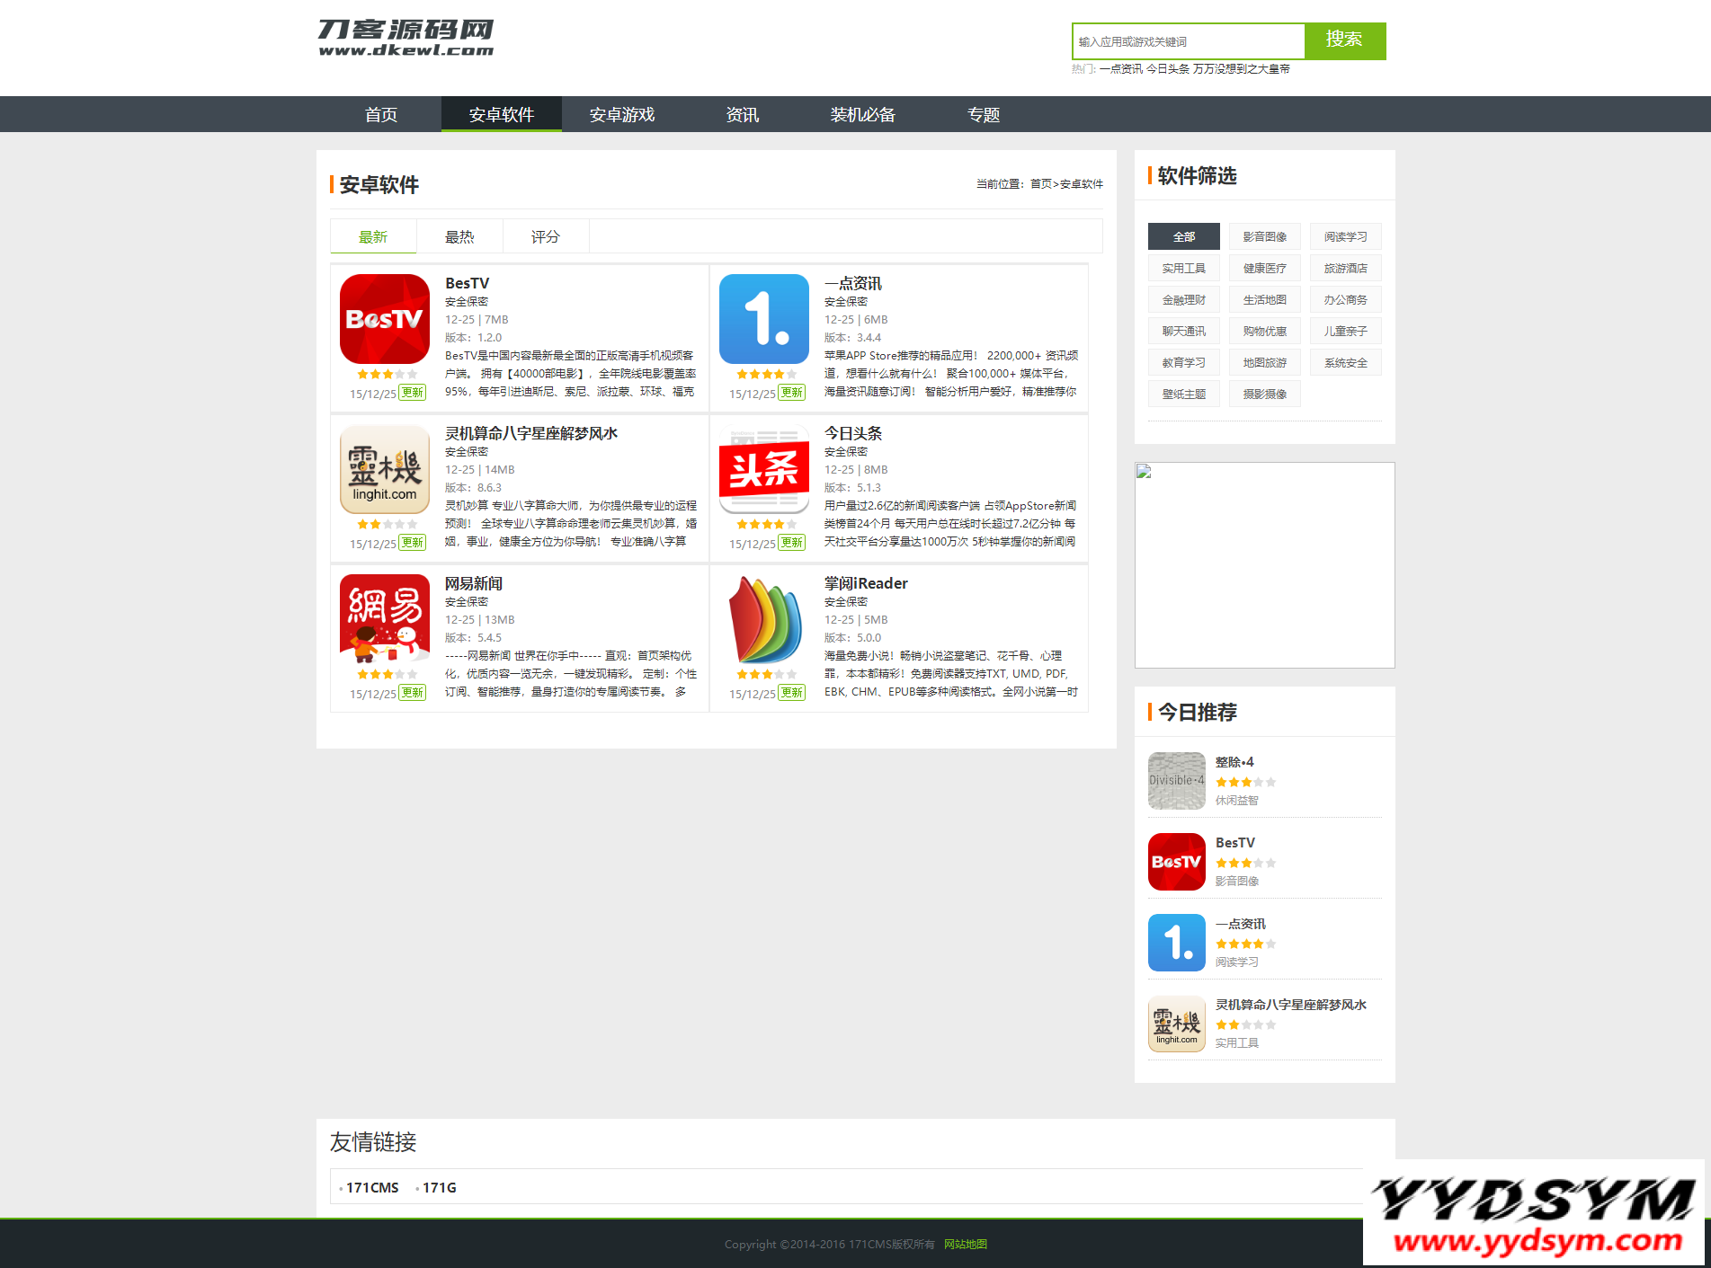Screen dimensions: 1711x1268
Task: Open the 整除•4 Divisible icon in recommendations
Action: 1176,781
